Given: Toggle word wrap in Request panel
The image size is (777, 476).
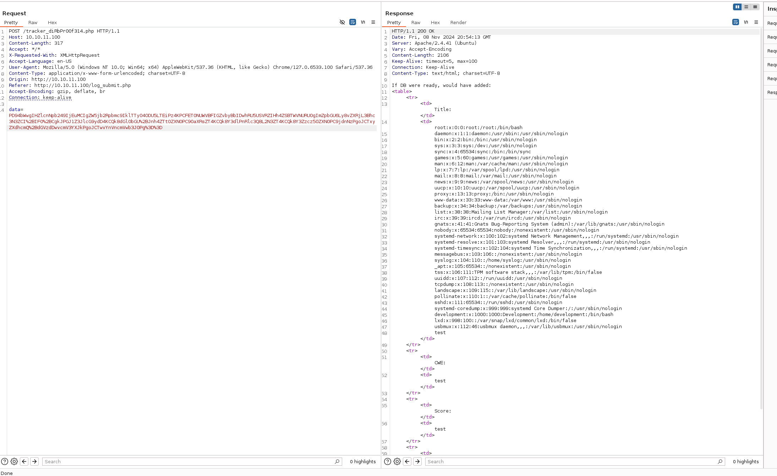Looking at the screenshot, I should [352, 22].
